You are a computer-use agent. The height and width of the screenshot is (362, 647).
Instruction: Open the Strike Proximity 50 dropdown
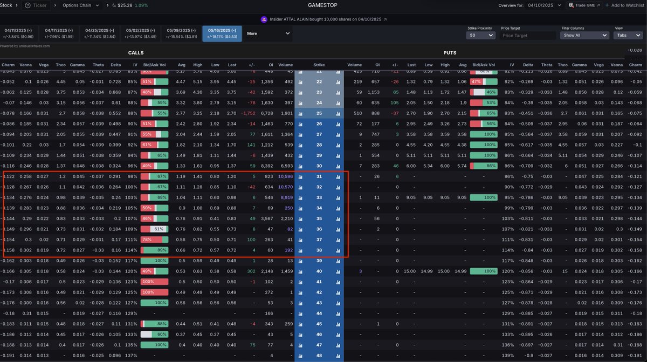point(480,35)
